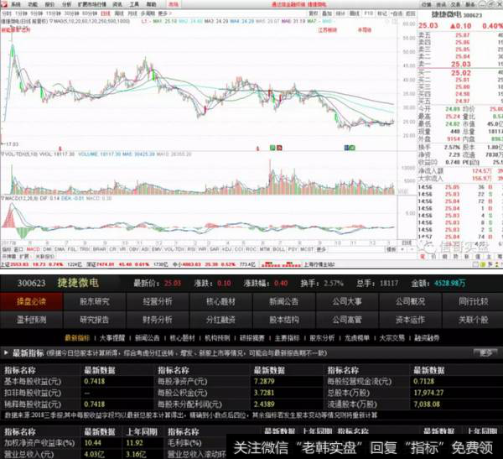
Task: Click the 服务 button in title bar
Action: (x=470, y=4)
